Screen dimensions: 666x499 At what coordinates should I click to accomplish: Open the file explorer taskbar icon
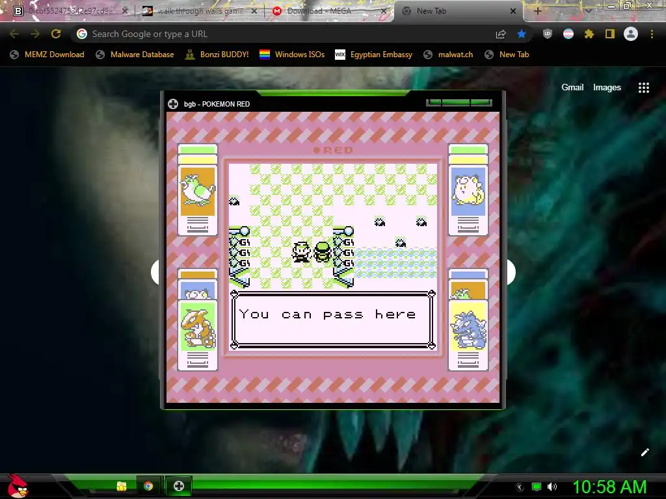pos(122,486)
